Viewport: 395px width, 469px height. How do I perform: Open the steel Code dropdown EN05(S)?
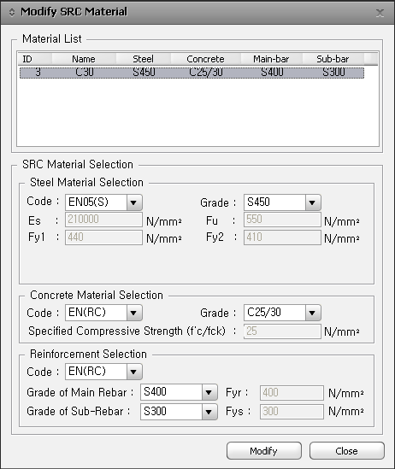click(103, 202)
